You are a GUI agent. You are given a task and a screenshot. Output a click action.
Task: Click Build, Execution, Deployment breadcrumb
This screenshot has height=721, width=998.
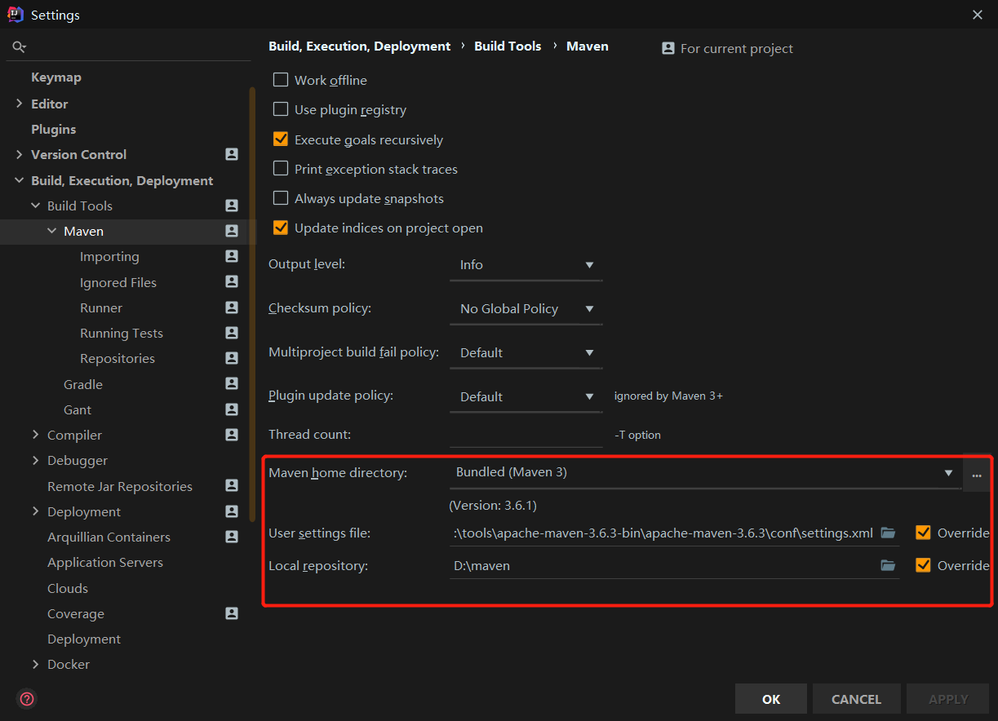(x=360, y=46)
